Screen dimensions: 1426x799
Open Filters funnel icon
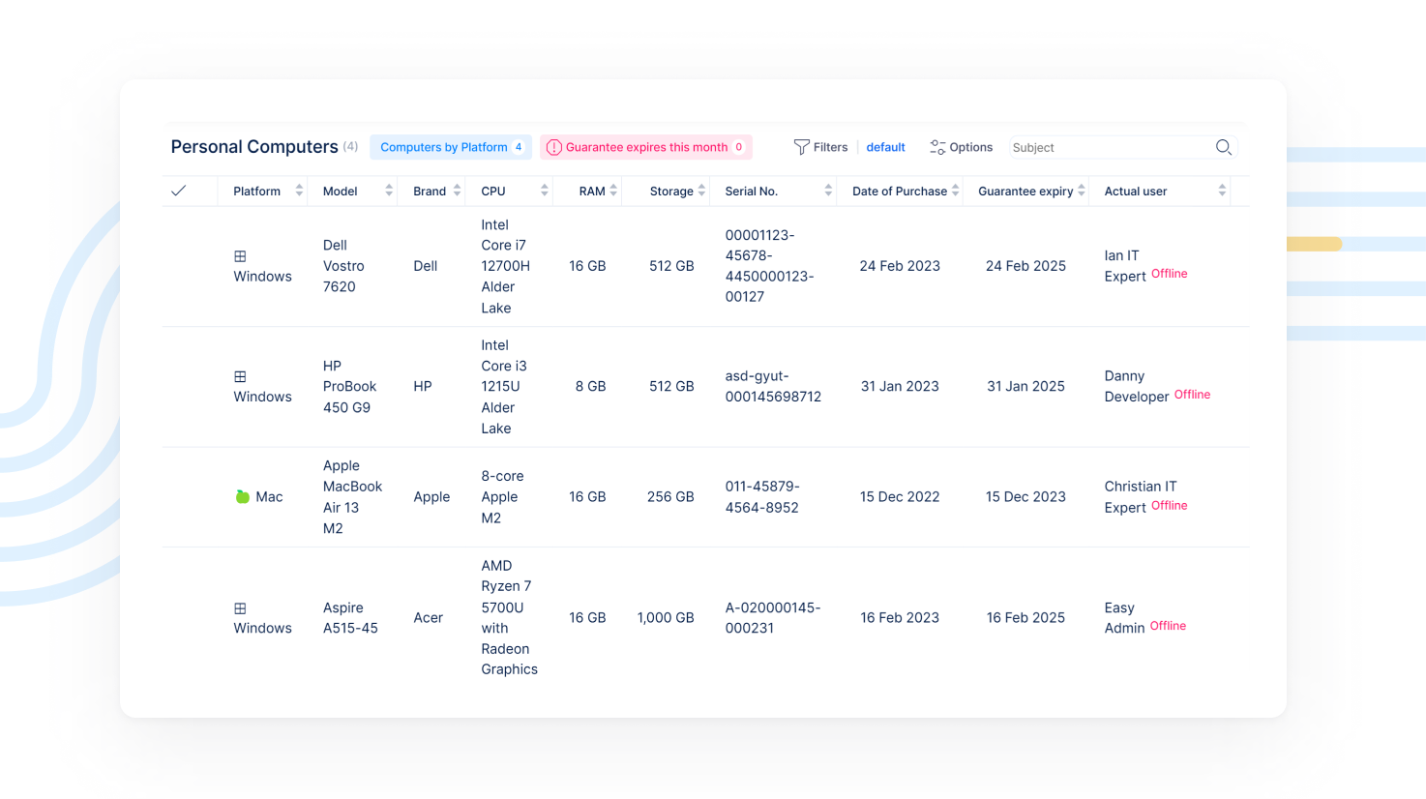pos(801,147)
